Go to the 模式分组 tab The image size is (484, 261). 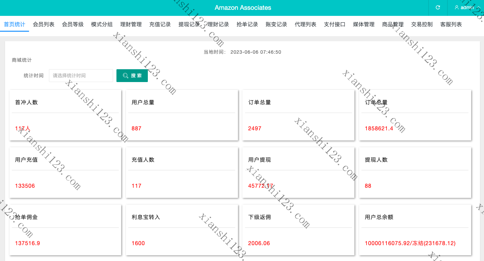102,24
